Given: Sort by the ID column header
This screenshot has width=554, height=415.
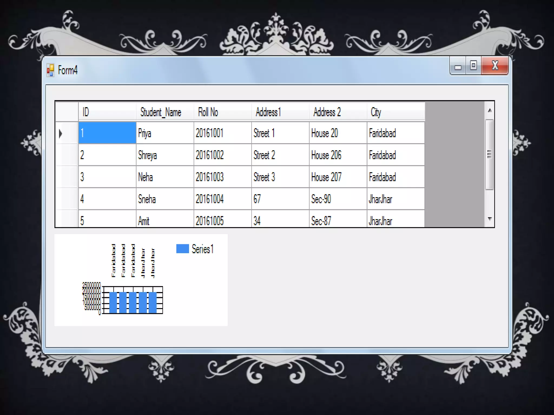Looking at the screenshot, I should pyautogui.click(x=107, y=112).
